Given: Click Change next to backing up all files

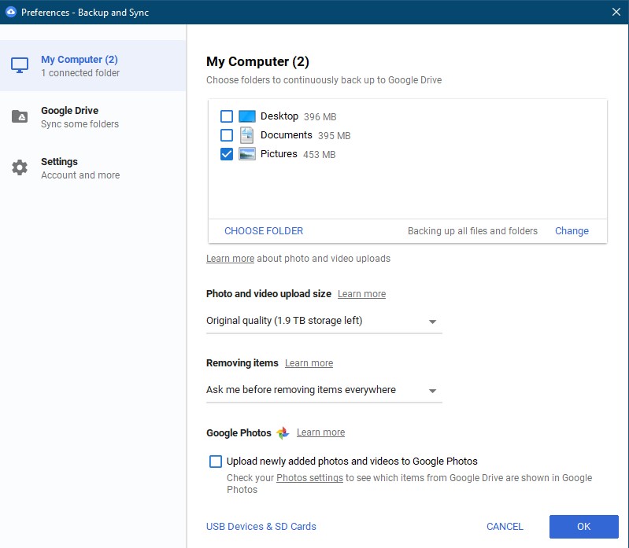Looking at the screenshot, I should pos(572,230).
